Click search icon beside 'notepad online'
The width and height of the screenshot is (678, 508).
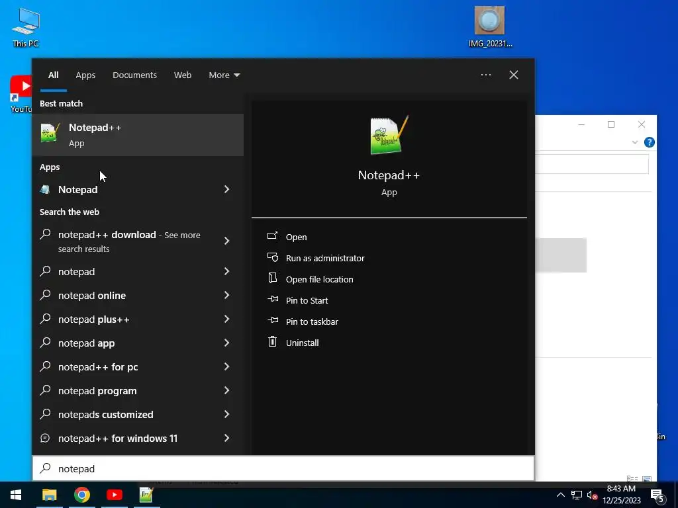click(46, 294)
